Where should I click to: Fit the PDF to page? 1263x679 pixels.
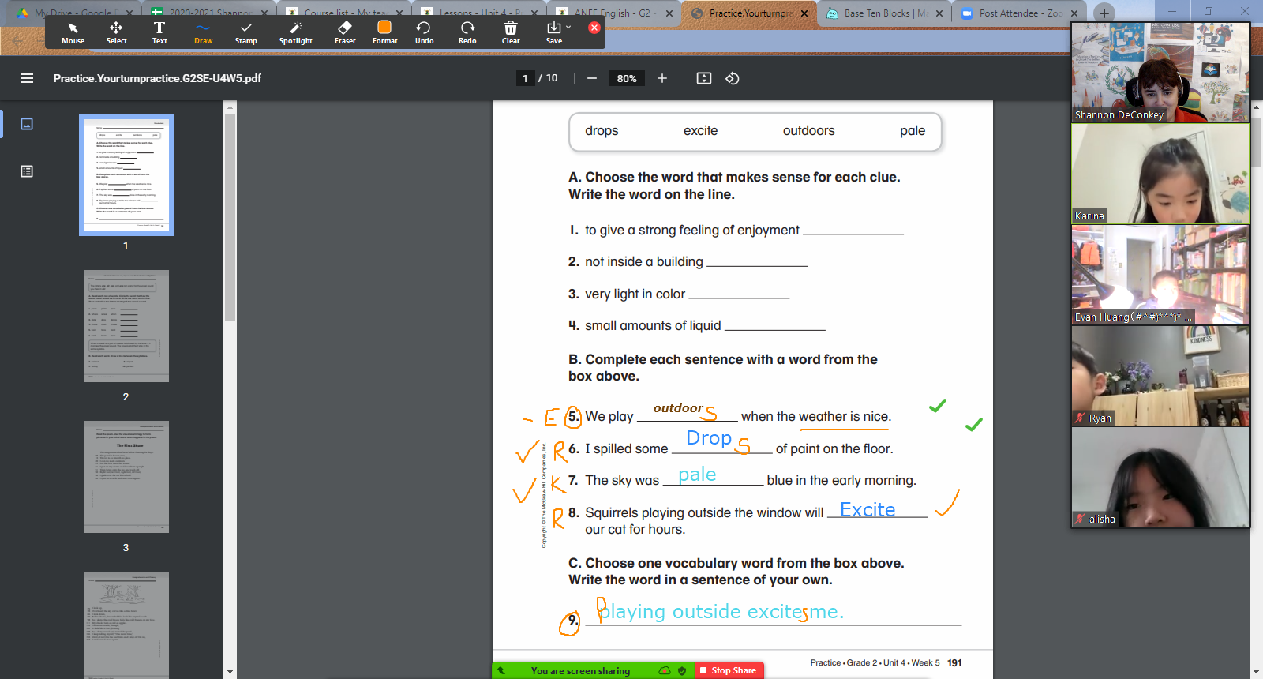click(x=704, y=78)
